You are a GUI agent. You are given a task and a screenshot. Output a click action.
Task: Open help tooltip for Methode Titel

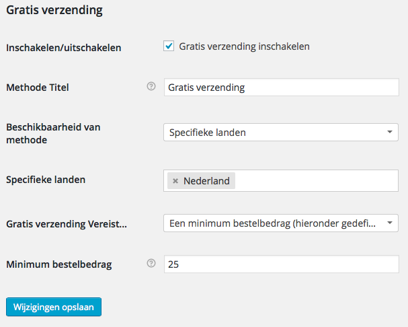[x=151, y=86]
